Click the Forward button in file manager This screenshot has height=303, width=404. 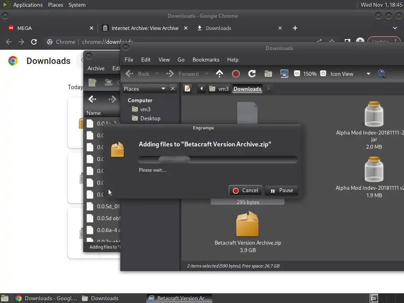click(x=183, y=74)
